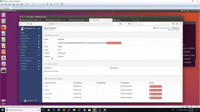
Task: Open Volumes in Portainer sidebar
Action: pyautogui.click(x=24, y=50)
